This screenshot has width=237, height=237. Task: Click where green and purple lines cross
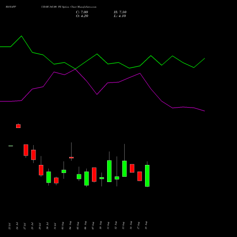coord(75,69)
